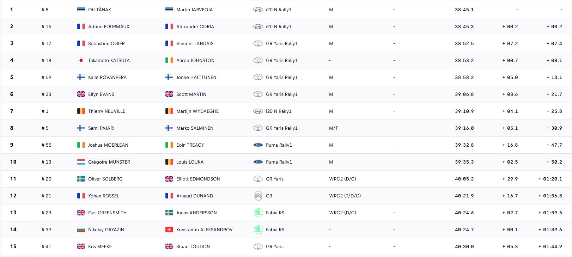Open co-driver Martijn WYDAEGHE's name
The height and width of the screenshot is (257, 572).
point(197,111)
